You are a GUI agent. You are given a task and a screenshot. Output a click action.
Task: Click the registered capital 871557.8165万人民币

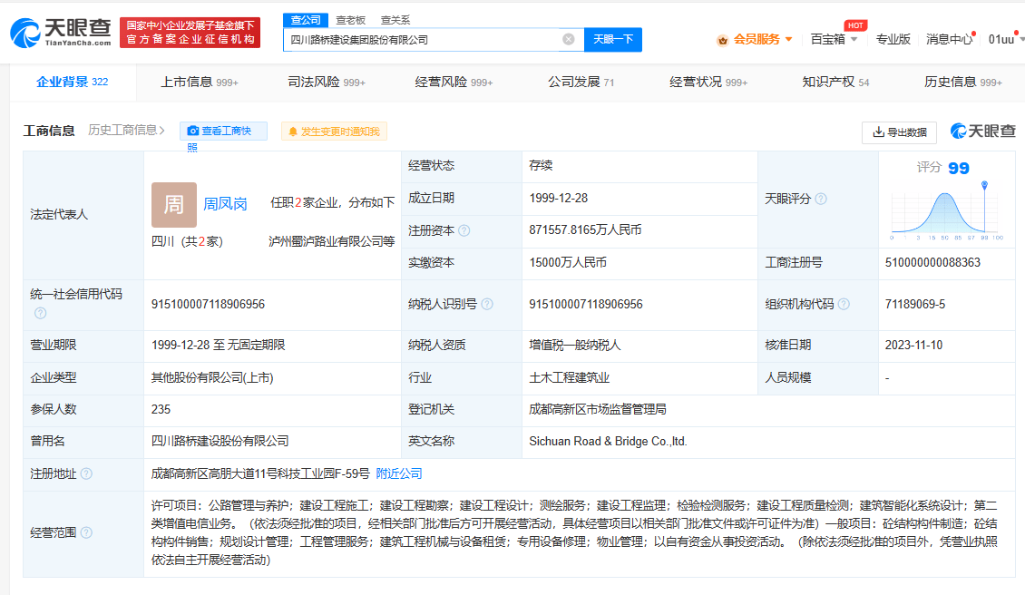tap(586, 230)
